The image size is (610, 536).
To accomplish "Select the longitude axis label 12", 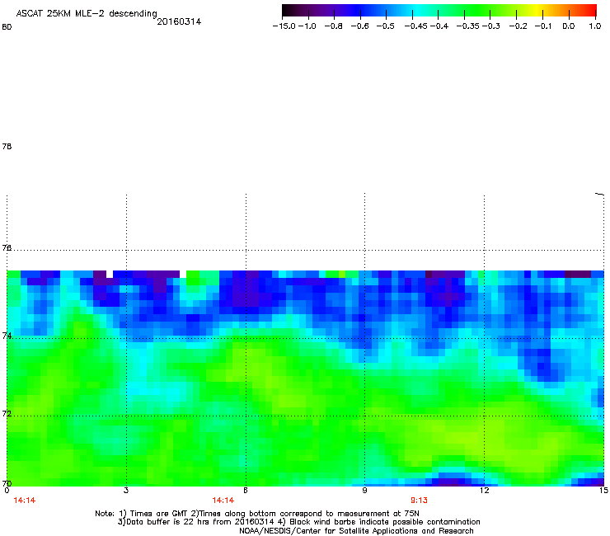I will click(484, 491).
